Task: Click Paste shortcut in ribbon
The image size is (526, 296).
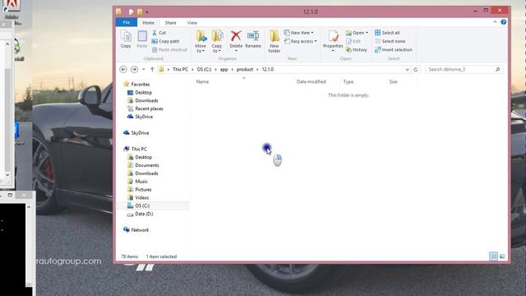Action: pos(169,49)
